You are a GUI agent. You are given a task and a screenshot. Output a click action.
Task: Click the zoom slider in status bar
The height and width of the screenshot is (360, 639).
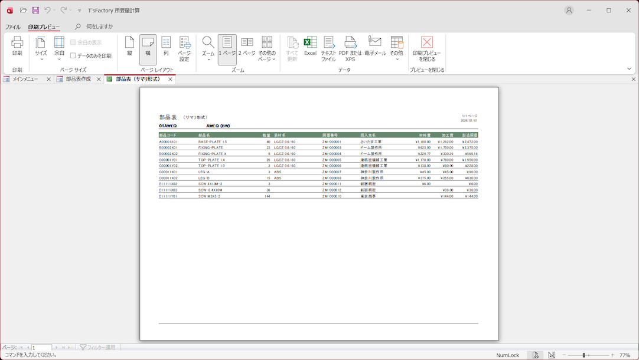point(583,355)
